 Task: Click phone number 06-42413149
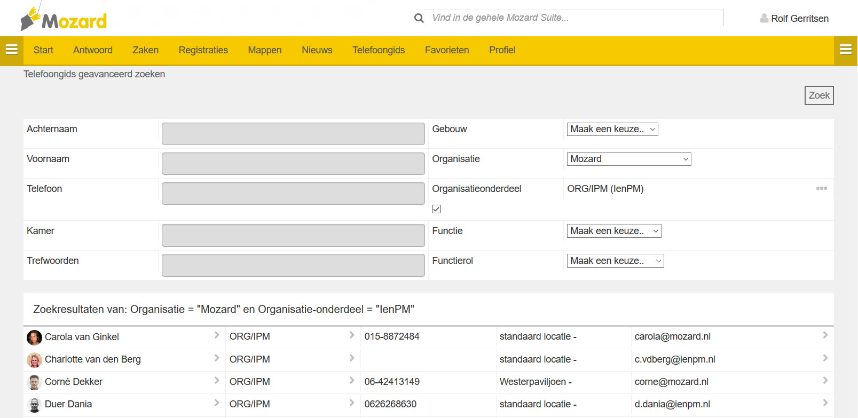(392, 382)
